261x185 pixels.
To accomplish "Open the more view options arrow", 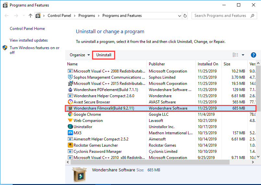I will click(x=243, y=55).
